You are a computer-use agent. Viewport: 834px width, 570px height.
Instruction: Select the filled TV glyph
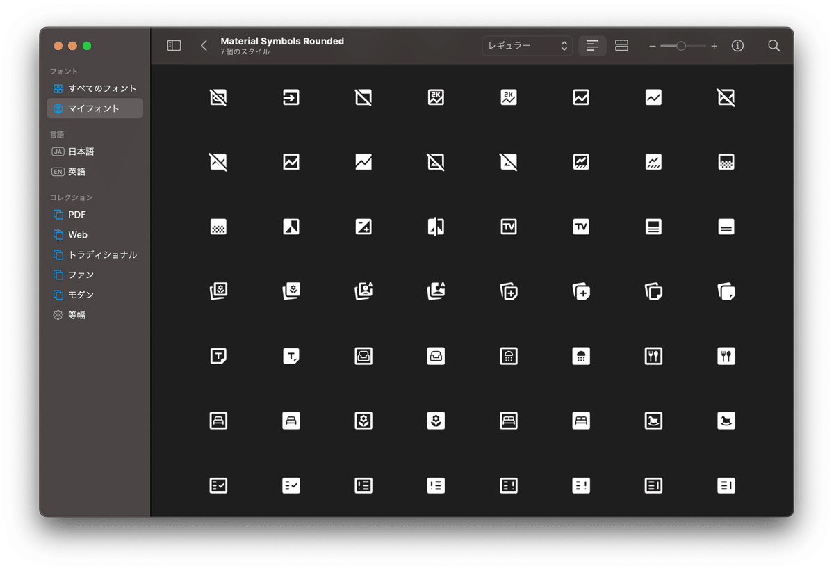(581, 227)
